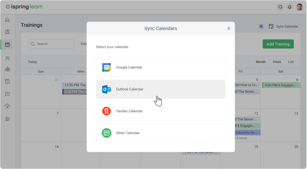The image size is (307, 169).
Task: Click the green Other Calendar icon
Action: (107, 133)
